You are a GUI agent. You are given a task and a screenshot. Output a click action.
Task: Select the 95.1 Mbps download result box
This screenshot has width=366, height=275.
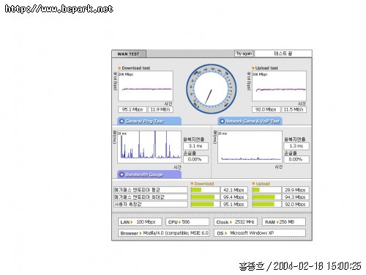[132, 109]
